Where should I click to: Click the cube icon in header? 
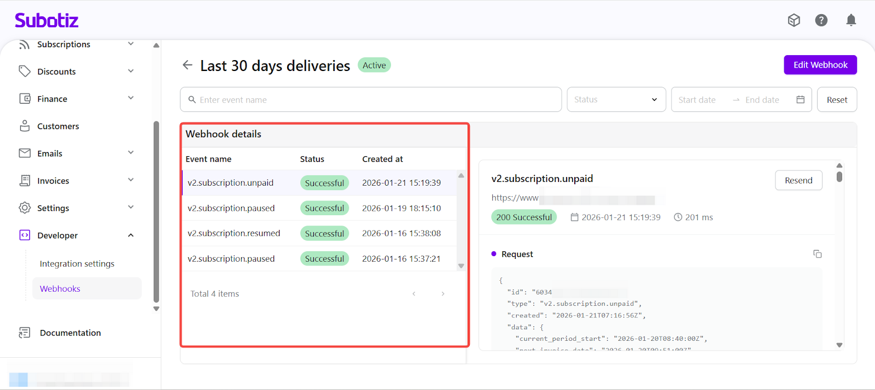click(x=794, y=20)
